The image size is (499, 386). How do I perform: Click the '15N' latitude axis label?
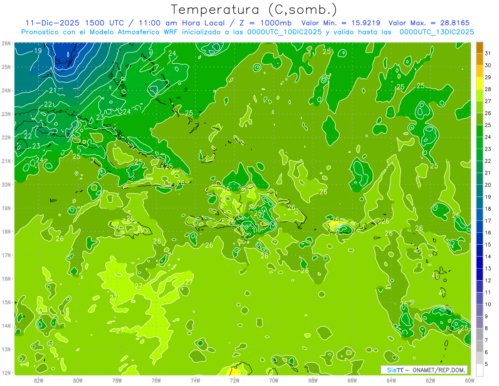[x=6, y=302]
